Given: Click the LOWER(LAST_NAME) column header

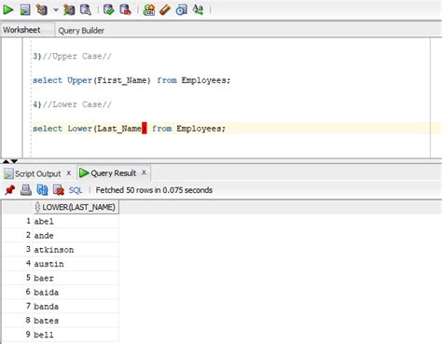Looking at the screenshot, I should 76,207.
